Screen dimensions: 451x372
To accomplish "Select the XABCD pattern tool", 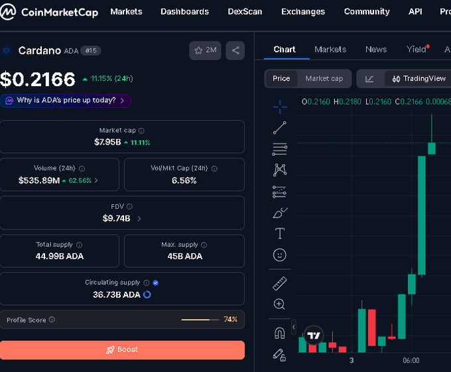I will coord(280,170).
